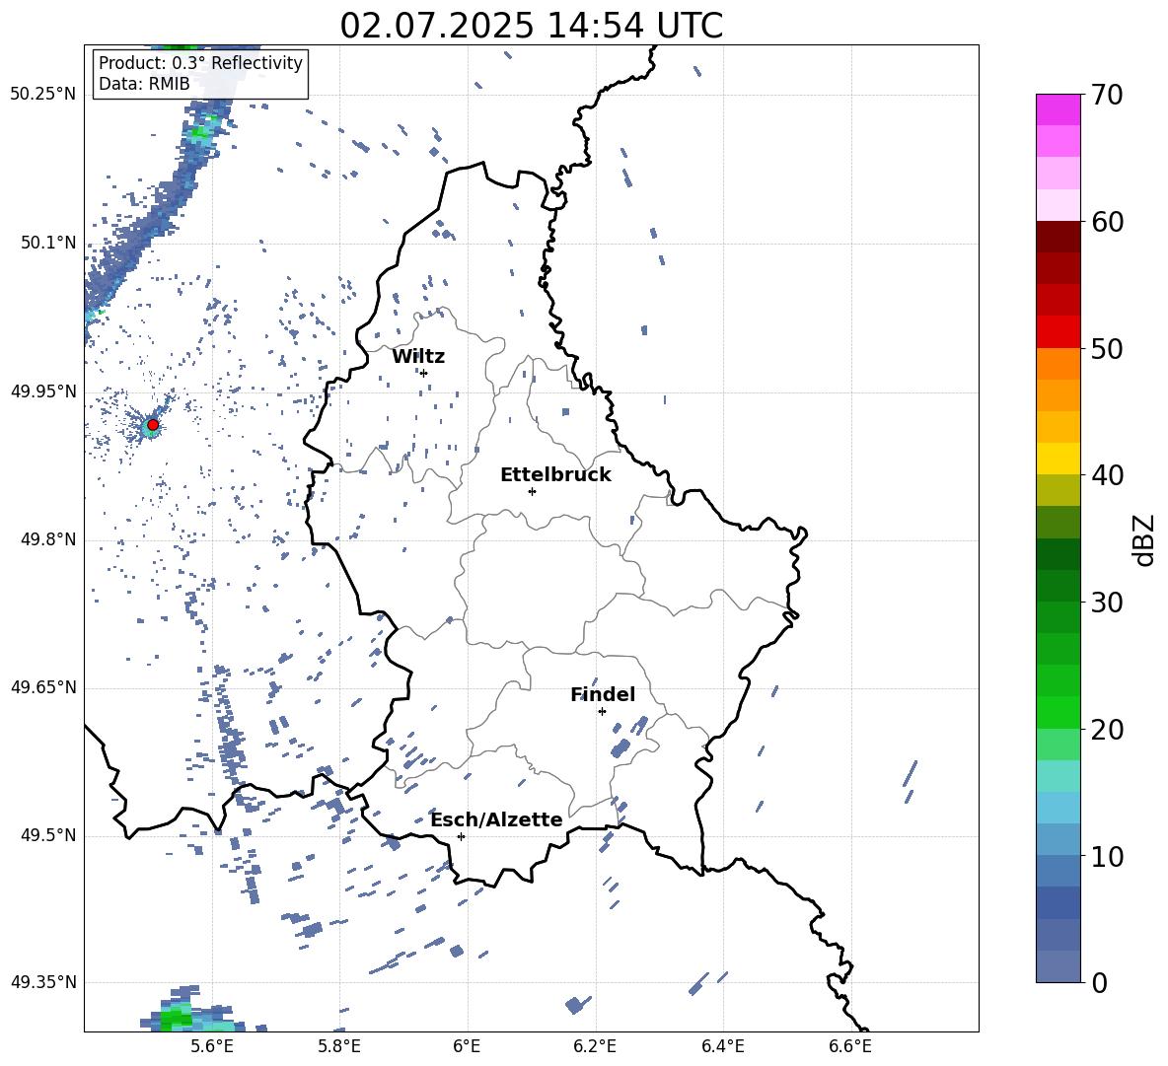The image size is (1168, 1066).
Task: Click the title 02.07.2025 14:54 UTC
Action: 531,26
